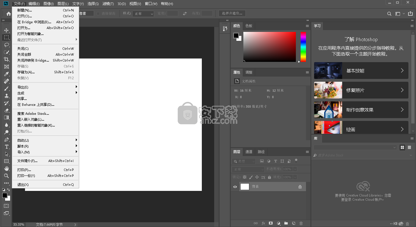Select the Move tool
The height and width of the screenshot is (227, 416).
pyautogui.click(x=6, y=30)
